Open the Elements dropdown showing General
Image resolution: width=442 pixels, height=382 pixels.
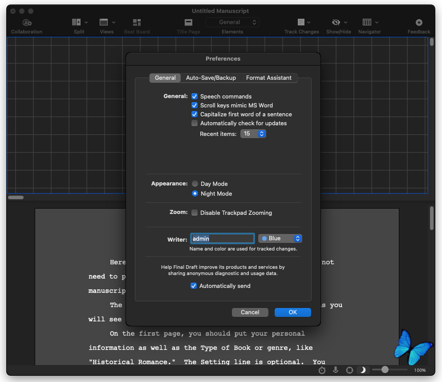point(232,22)
